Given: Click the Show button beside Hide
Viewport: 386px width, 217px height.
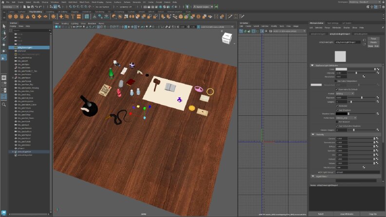Looking at the screenshot, I should click(370, 46).
